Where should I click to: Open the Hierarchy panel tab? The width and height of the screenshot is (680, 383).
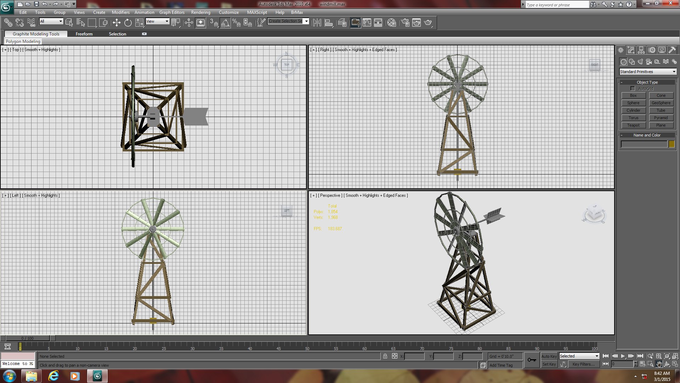coord(641,50)
